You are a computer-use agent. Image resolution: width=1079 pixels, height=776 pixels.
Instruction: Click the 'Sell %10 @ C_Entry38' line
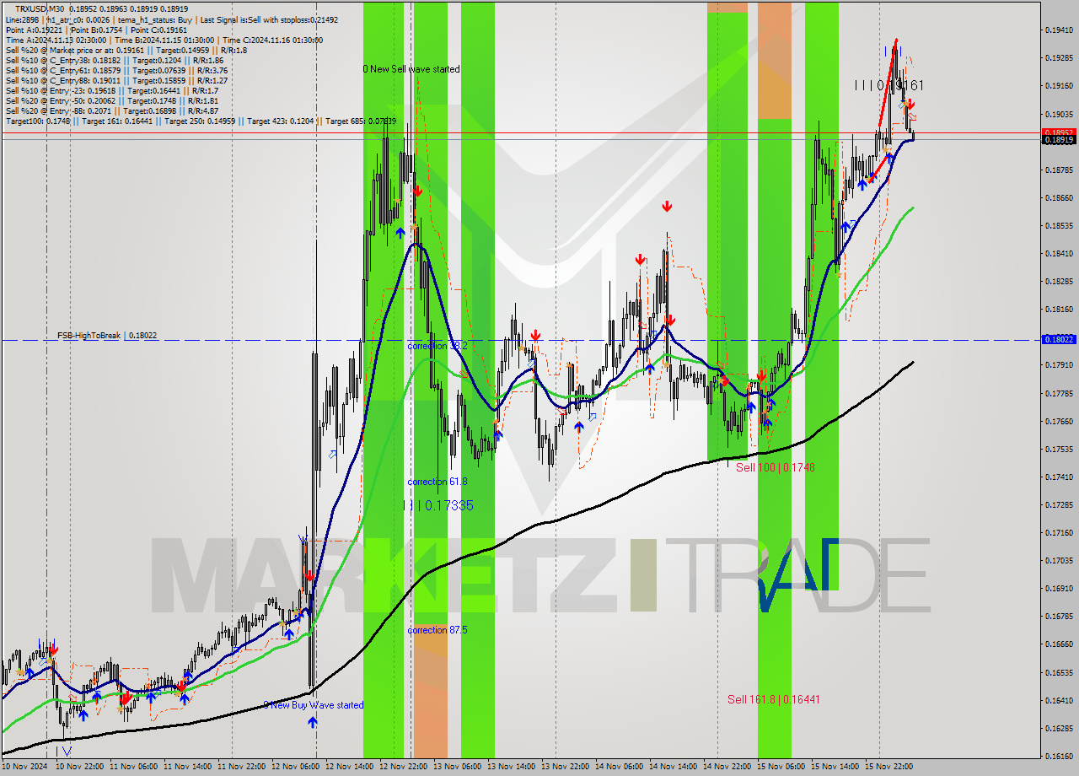coord(114,60)
